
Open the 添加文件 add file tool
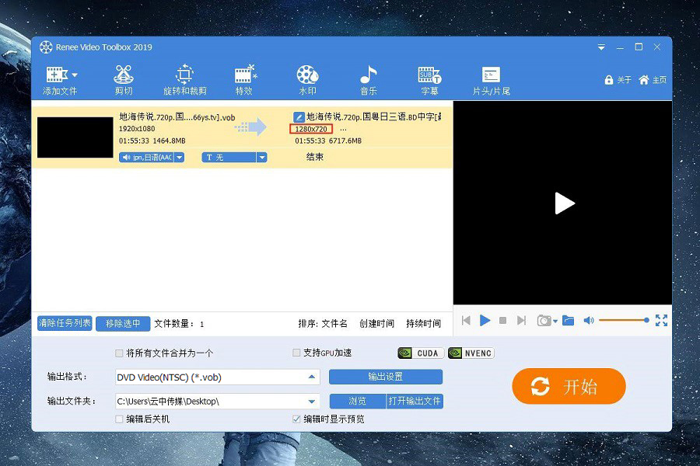tap(59, 80)
